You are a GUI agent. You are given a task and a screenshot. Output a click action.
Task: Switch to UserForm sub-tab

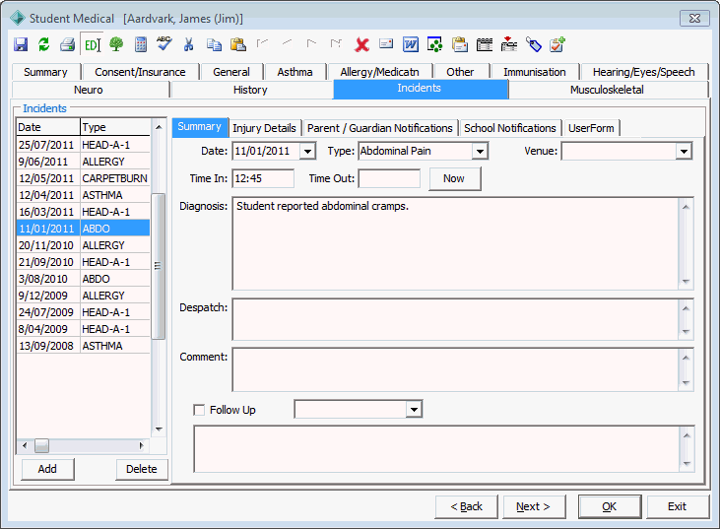(x=591, y=128)
